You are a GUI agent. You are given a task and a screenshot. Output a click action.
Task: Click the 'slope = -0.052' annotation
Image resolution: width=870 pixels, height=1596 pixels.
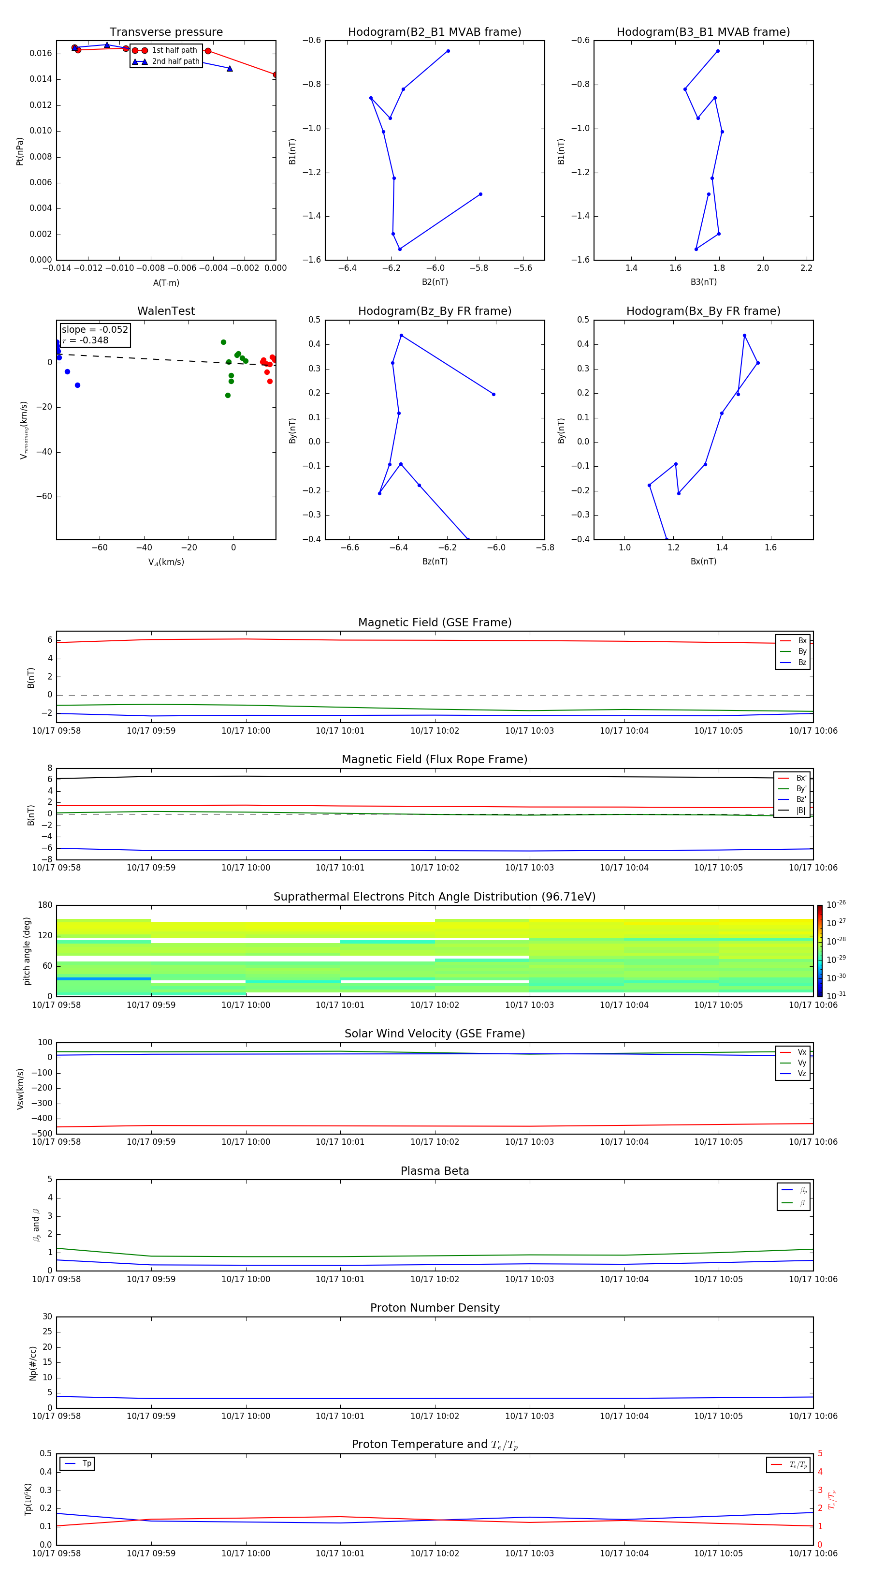tap(95, 330)
